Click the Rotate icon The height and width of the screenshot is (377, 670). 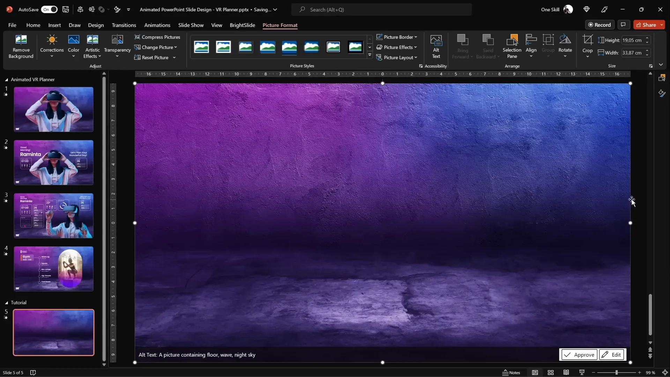tap(565, 40)
